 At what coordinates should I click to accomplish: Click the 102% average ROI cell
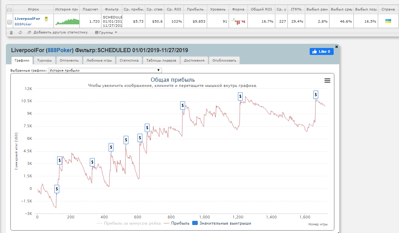[x=174, y=22]
